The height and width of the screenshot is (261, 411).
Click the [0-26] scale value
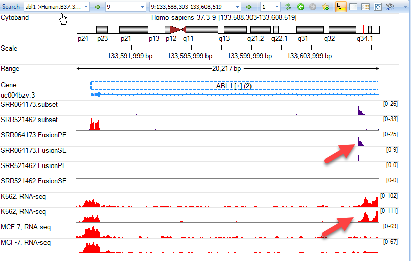390,104
